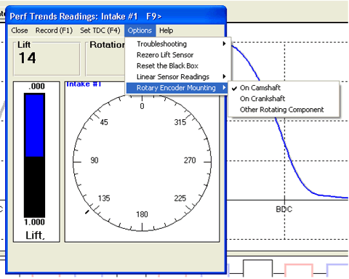Viewport: 349px width, 279px height.
Task: Click the Lift reading value 14
Action: (28, 58)
